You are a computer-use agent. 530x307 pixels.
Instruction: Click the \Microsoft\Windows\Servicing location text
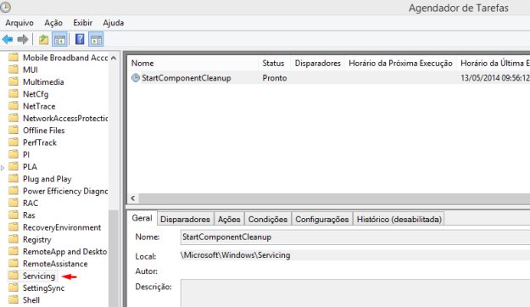point(236,255)
